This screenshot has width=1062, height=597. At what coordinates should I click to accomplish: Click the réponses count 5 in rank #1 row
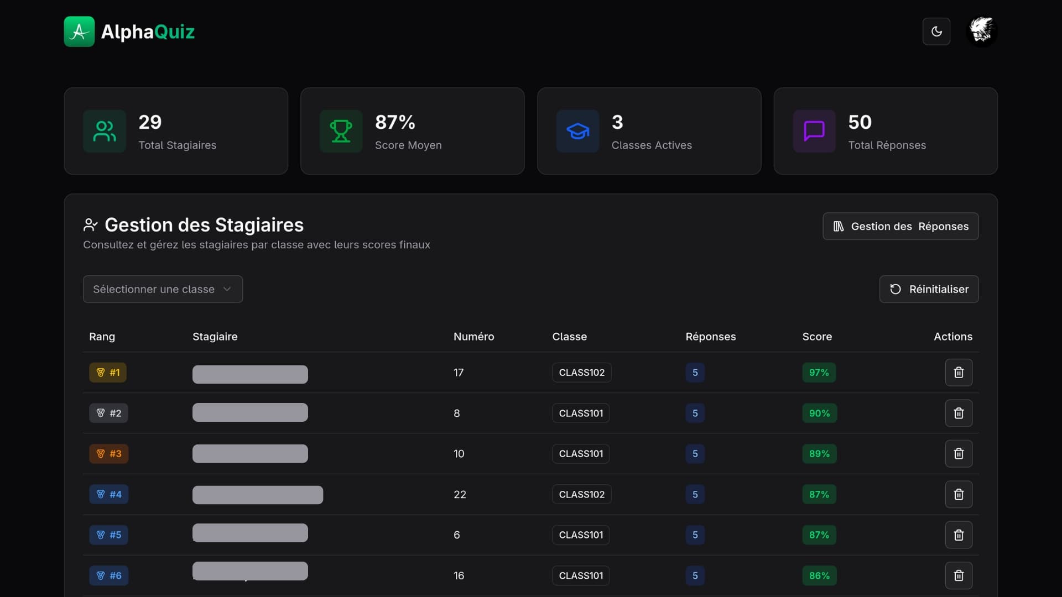[695, 373]
